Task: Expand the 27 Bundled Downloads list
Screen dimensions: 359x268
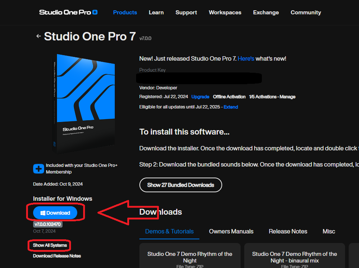Action: (x=180, y=185)
